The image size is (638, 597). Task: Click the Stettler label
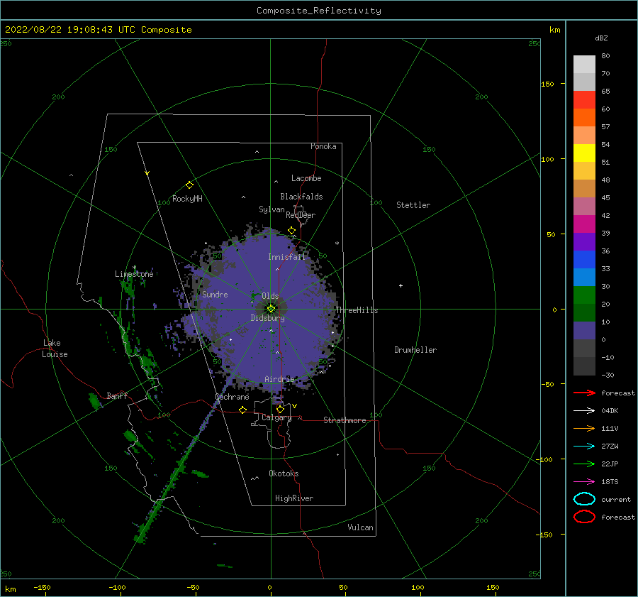tap(413, 205)
